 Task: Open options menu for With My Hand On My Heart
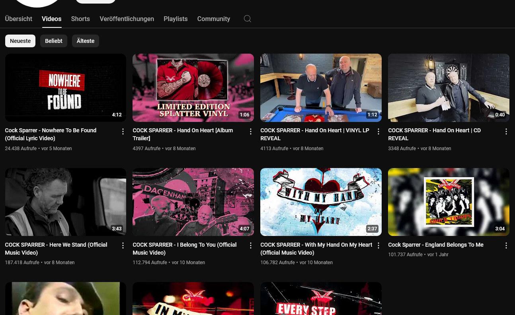click(x=378, y=246)
